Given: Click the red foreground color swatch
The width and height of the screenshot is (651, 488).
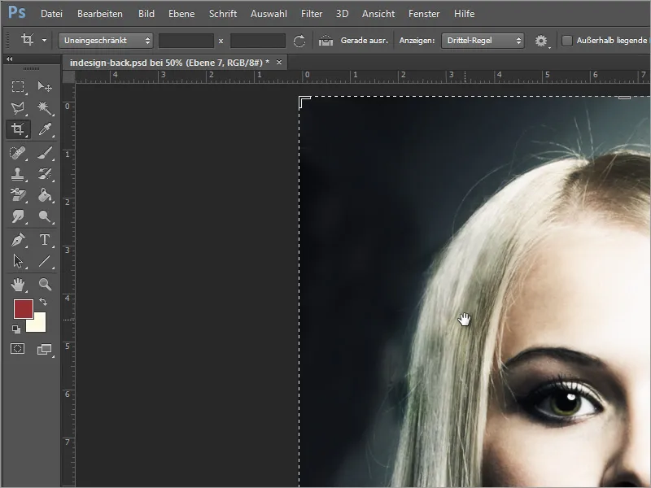Looking at the screenshot, I should click(24, 309).
